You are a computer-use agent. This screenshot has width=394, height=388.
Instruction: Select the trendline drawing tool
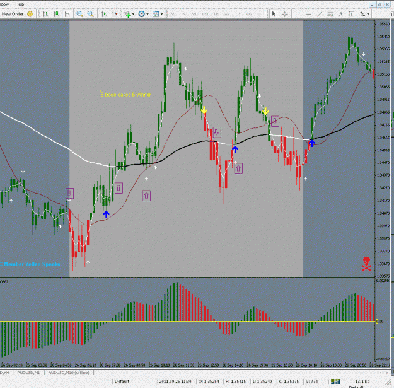320,14
